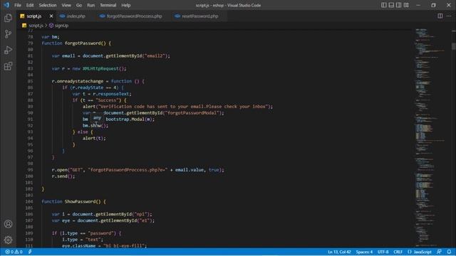Open Customize Layout icon
This screenshot has height=256, width=456.
point(406,5)
